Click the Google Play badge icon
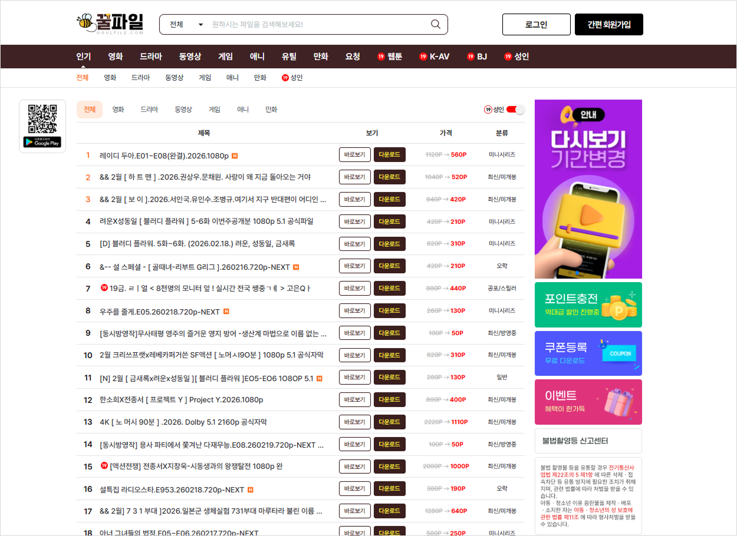This screenshot has height=536, width=737. 42,142
